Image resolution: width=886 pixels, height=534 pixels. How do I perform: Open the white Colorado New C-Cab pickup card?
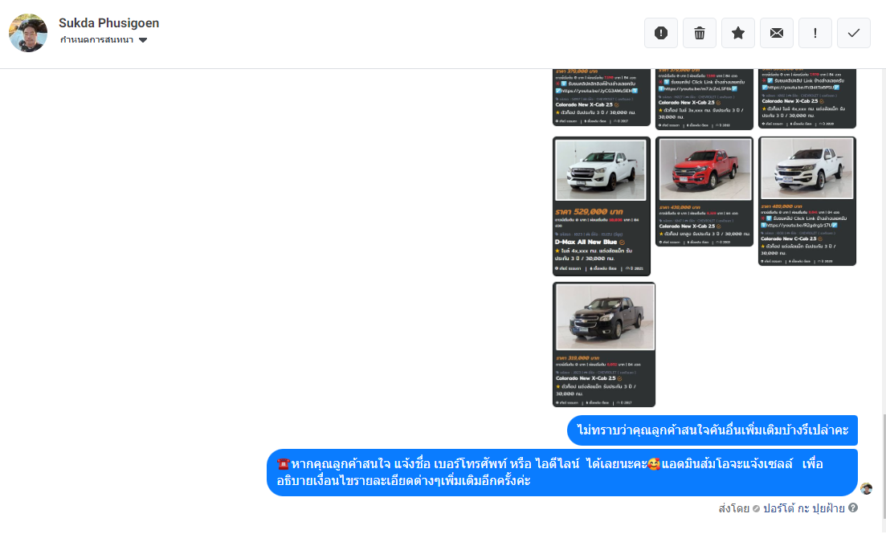pos(807,201)
